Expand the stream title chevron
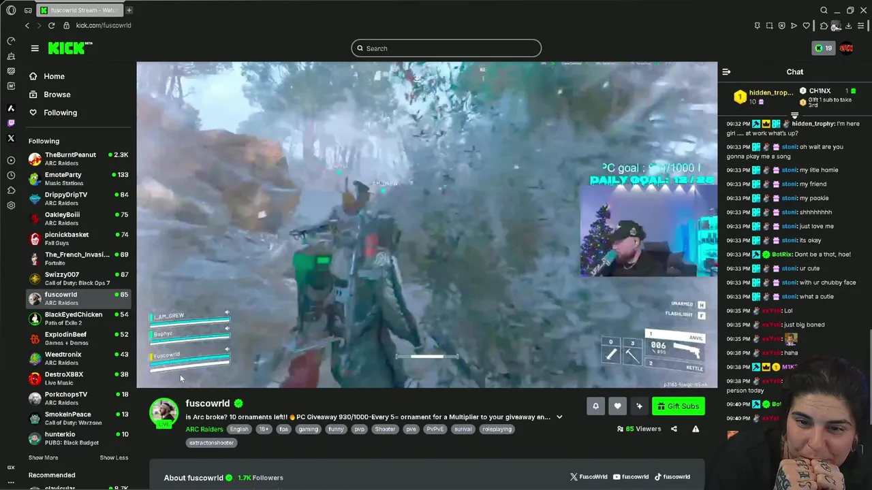This screenshot has width=872, height=490. 559,416
